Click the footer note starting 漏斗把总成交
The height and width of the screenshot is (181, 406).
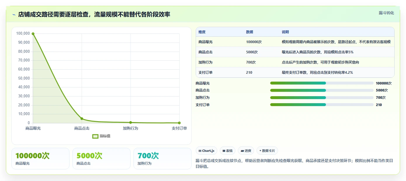coord(294,164)
